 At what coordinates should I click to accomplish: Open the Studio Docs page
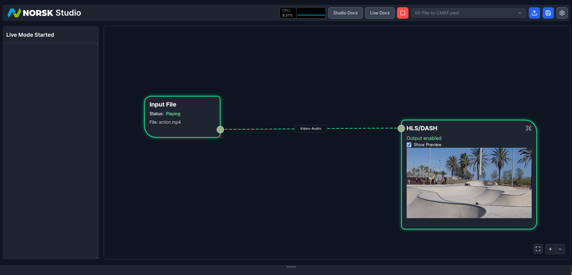pos(345,13)
